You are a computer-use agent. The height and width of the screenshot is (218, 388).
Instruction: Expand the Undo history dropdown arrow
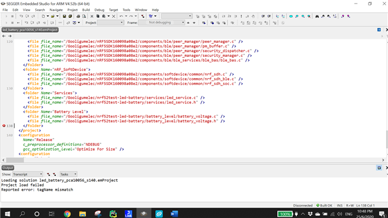[x=126, y=16]
